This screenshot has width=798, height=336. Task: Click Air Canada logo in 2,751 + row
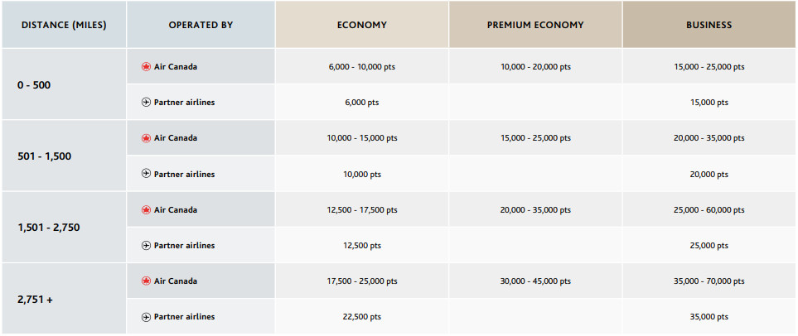pyautogui.click(x=147, y=281)
